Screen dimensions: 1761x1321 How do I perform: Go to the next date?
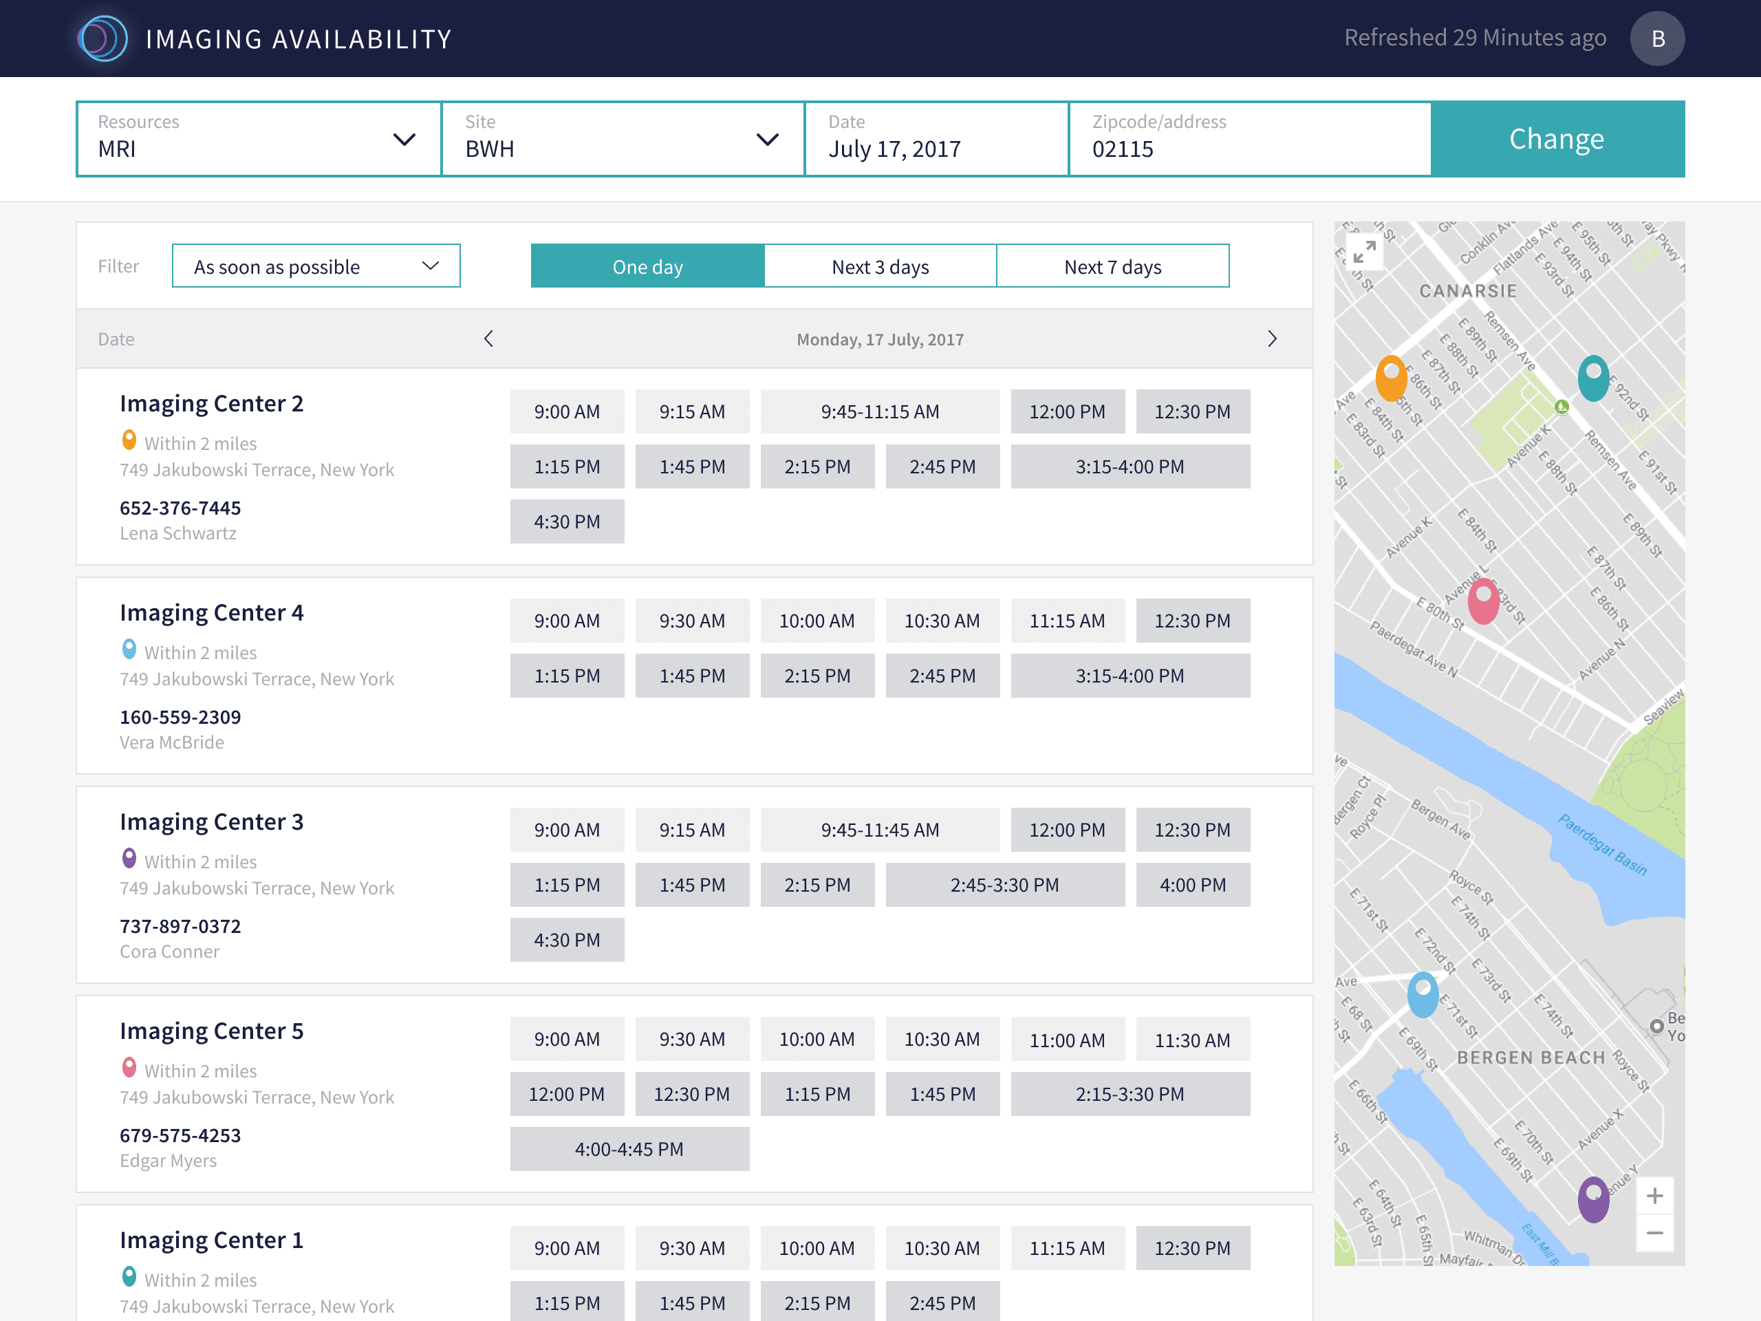pos(1272,339)
